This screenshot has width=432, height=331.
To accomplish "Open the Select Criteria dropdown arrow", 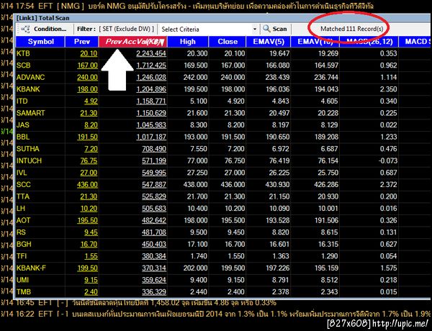I will pyautogui.click(x=255, y=29).
